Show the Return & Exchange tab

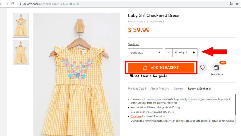(200, 89)
